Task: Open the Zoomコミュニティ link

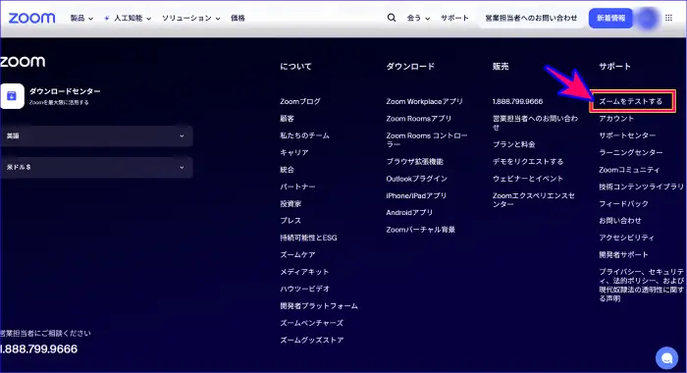Action: [x=629, y=170]
